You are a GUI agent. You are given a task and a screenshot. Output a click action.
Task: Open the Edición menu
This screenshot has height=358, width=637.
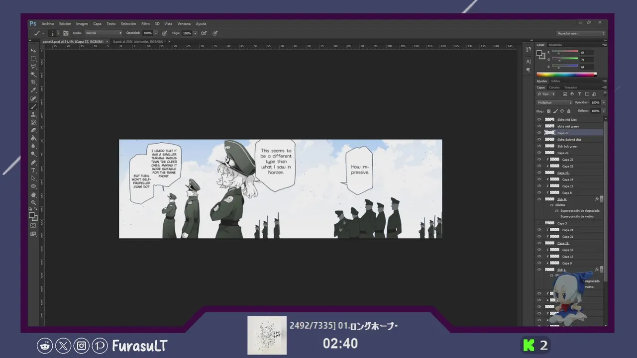[65, 24]
